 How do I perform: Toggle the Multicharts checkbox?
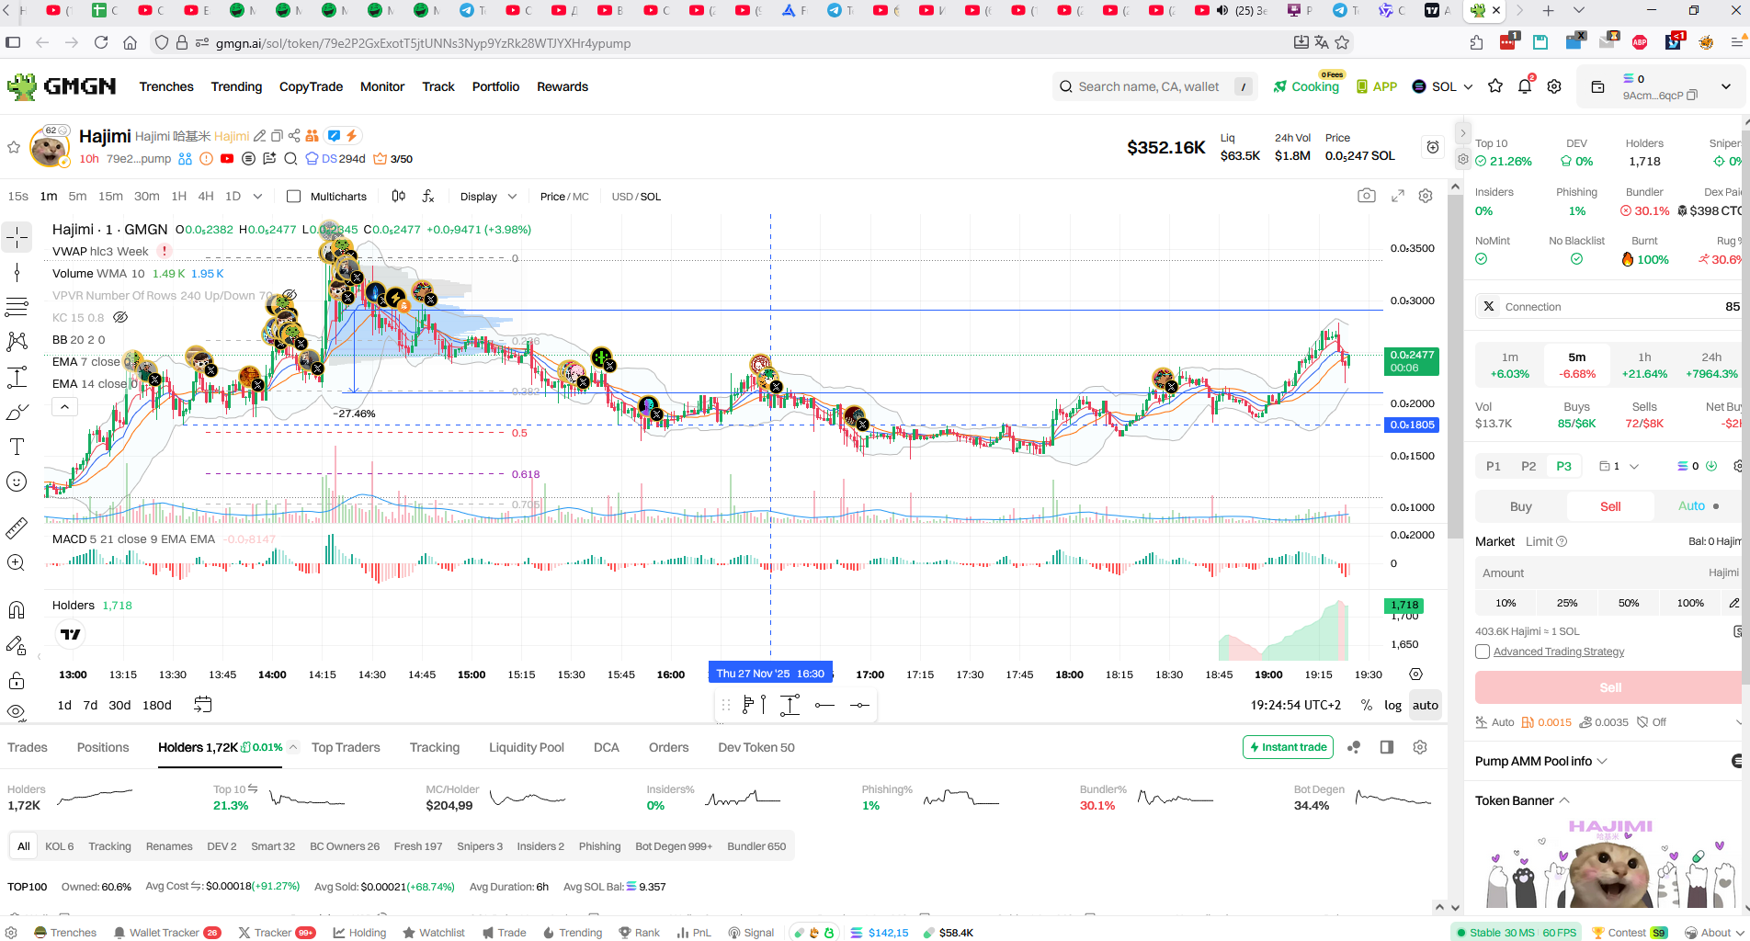point(294,197)
